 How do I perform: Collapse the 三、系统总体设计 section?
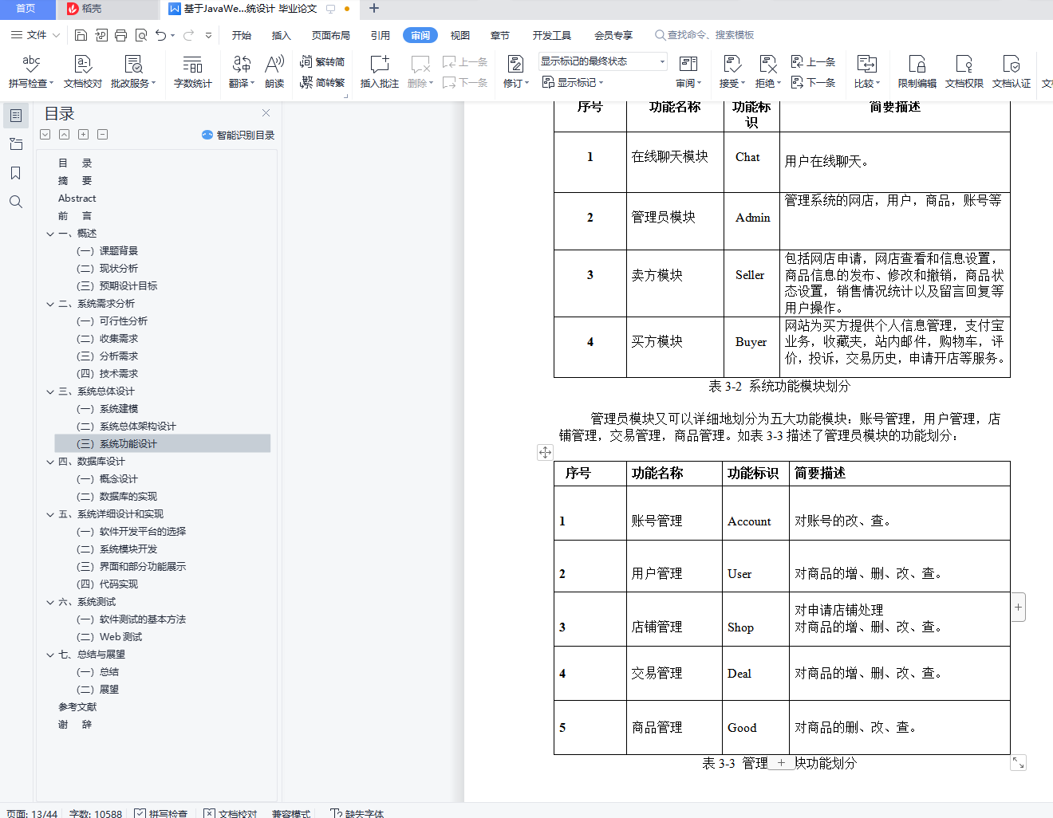(50, 392)
